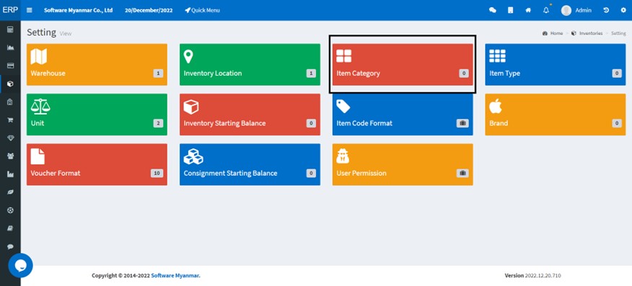This screenshot has height=286, width=632.
Task: Click the Software Myanmar footer link
Action: (176, 275)
